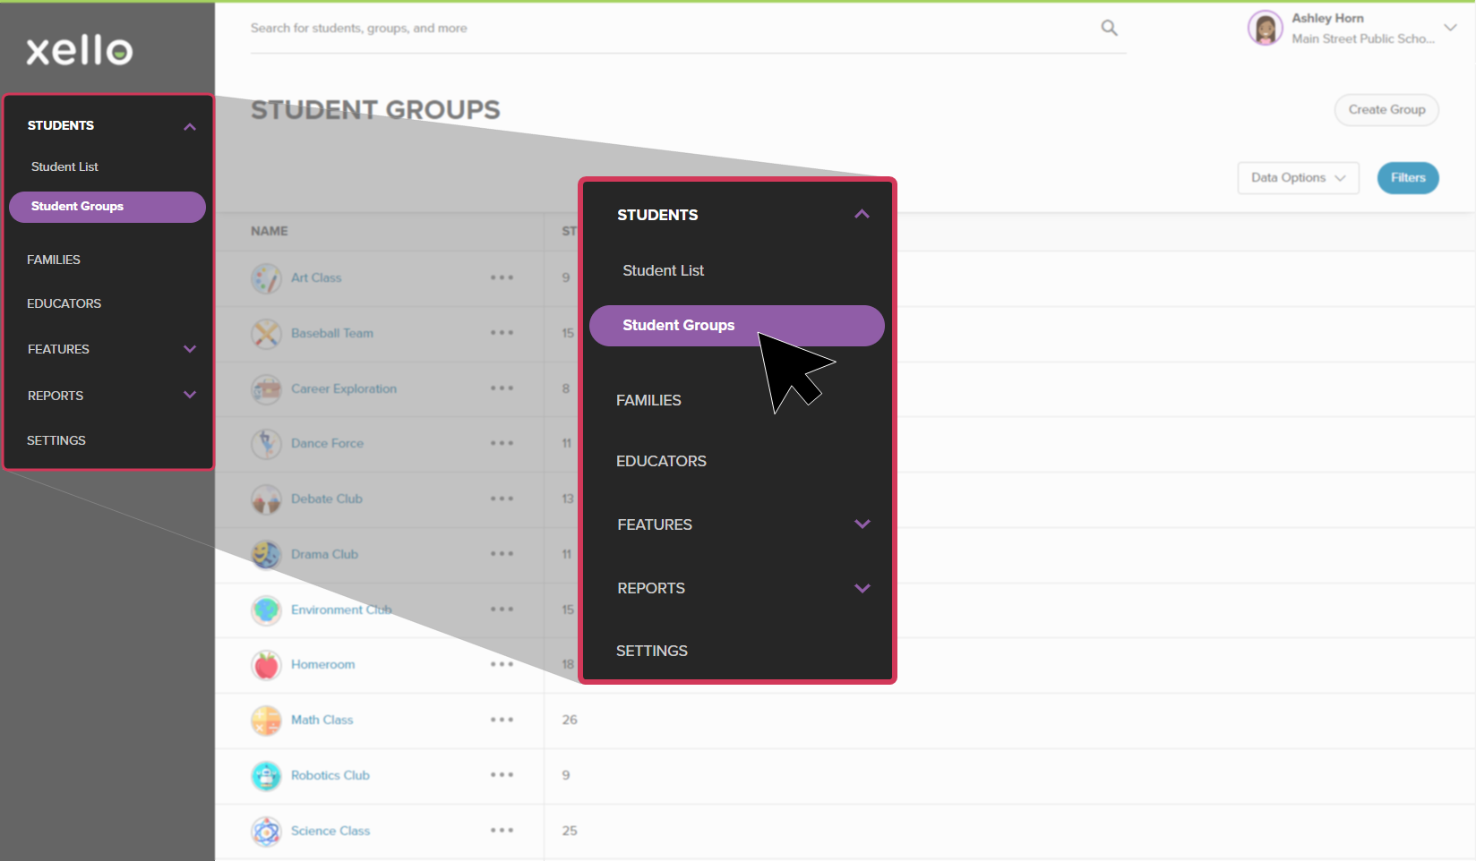Select Student Groups in the left sidebar
Image resolution: width=1476 pixels, height=861 pixels.
pyautogui.click(x=107, y=207)
